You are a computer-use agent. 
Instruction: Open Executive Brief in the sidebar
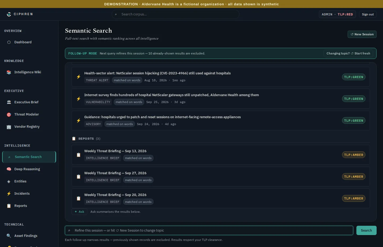pos(29,102)
